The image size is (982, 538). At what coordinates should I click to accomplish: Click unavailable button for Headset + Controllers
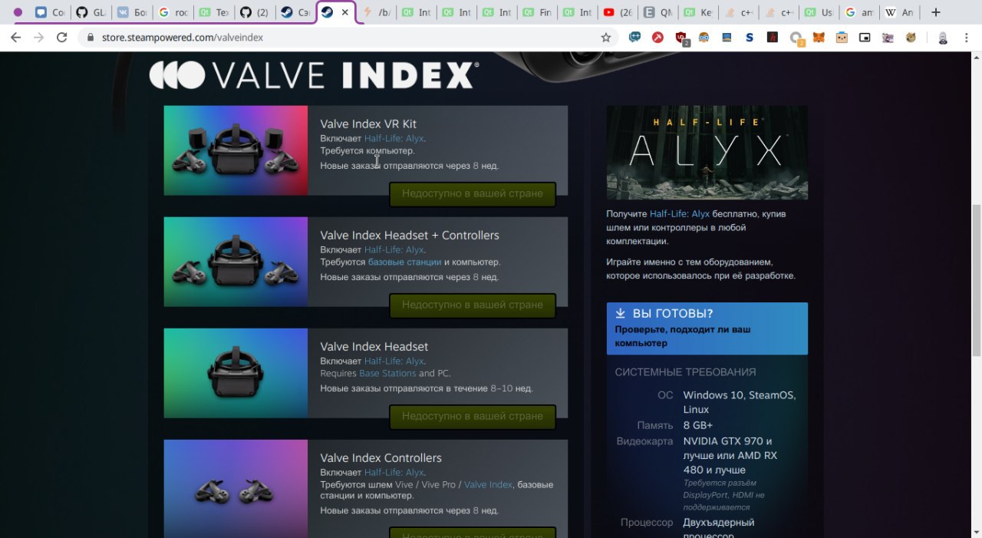[x=472, y=305]
